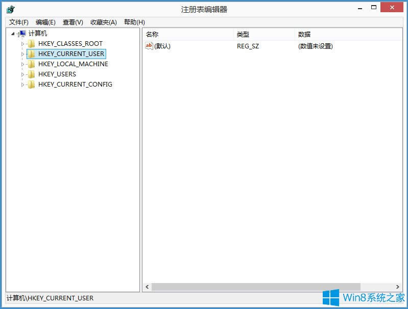The width and height of the screenshot is (408, 309).
Task: Click the REG_SZ type cell
Action: (x=248, y=46)
